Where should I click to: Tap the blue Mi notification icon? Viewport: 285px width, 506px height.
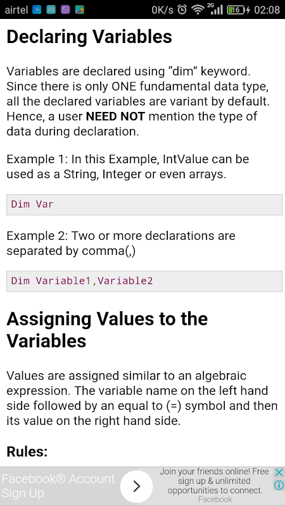click(x=37, y=9)
